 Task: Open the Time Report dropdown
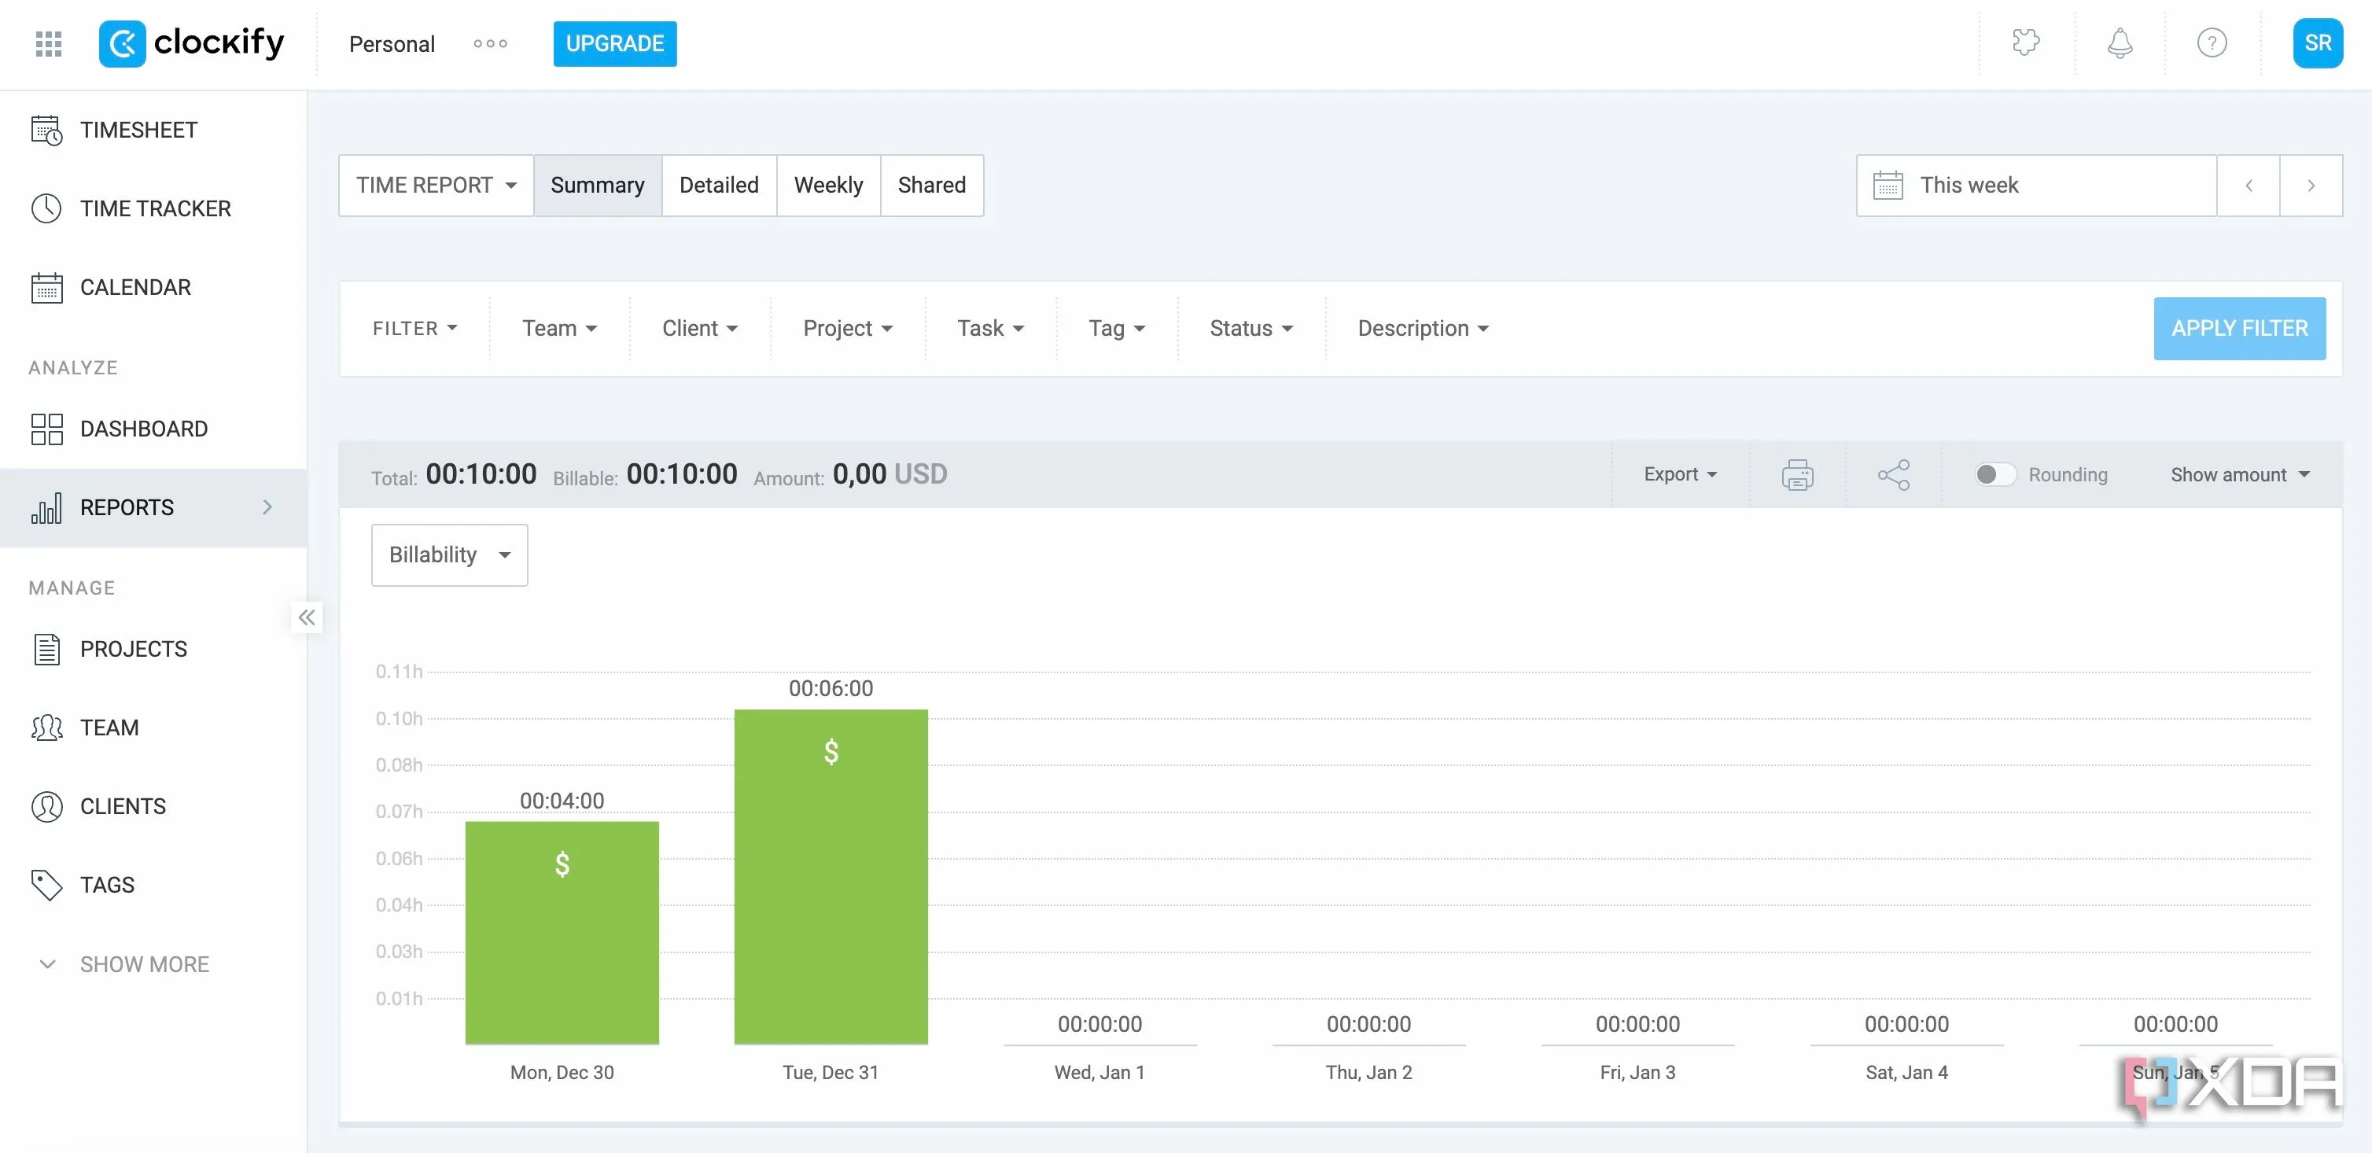click(436, 185)
